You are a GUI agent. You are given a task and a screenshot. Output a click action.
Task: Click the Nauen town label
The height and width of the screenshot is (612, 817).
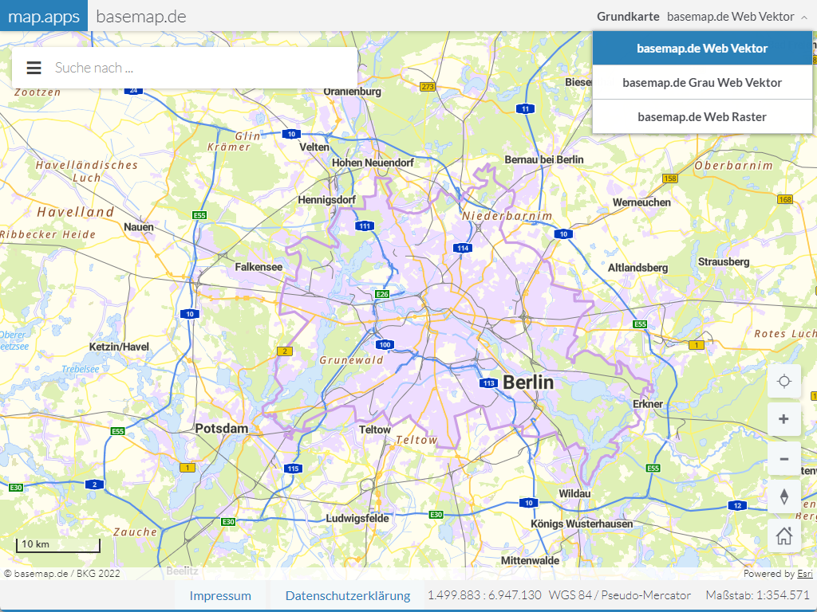[x=139, y=227]
